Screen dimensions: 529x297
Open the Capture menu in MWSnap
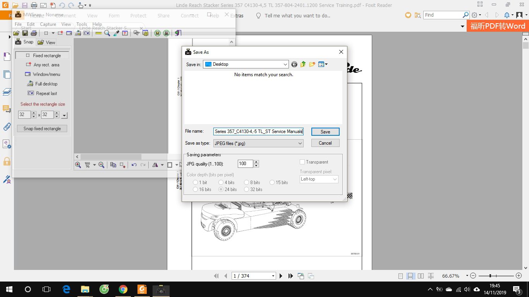(48, 24)
